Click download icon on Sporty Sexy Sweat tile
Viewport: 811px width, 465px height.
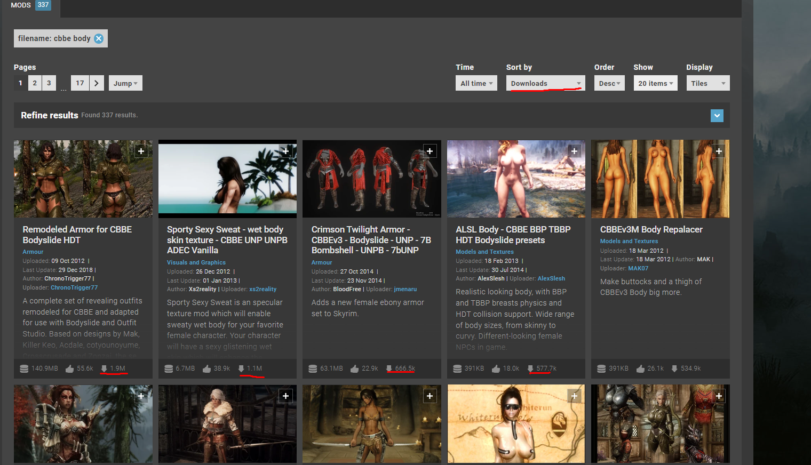click(241, 368)
